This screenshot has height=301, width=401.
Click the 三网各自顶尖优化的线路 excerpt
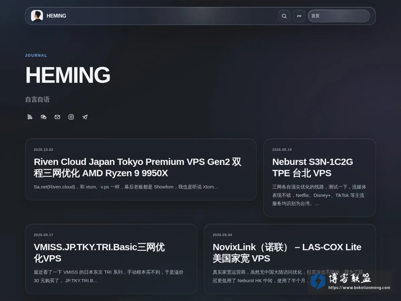coord(319,195)
